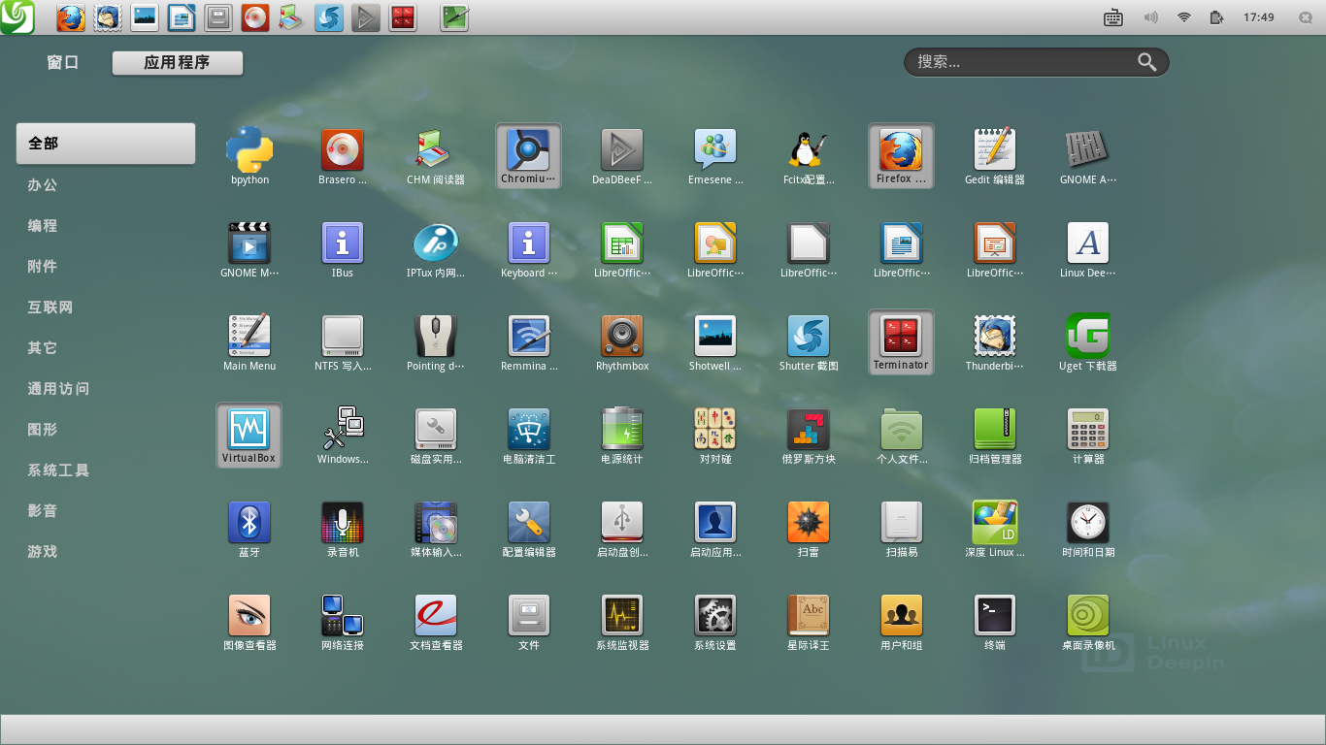Select the 全部 category
Screen dimensions: 1326x745
[x=105, y=144]
